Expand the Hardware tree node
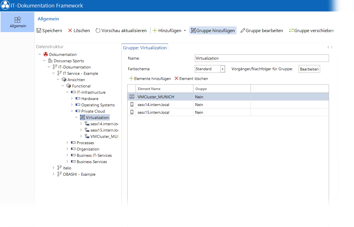The height and width of the screenshot is (227, 354). click(72, 99)
